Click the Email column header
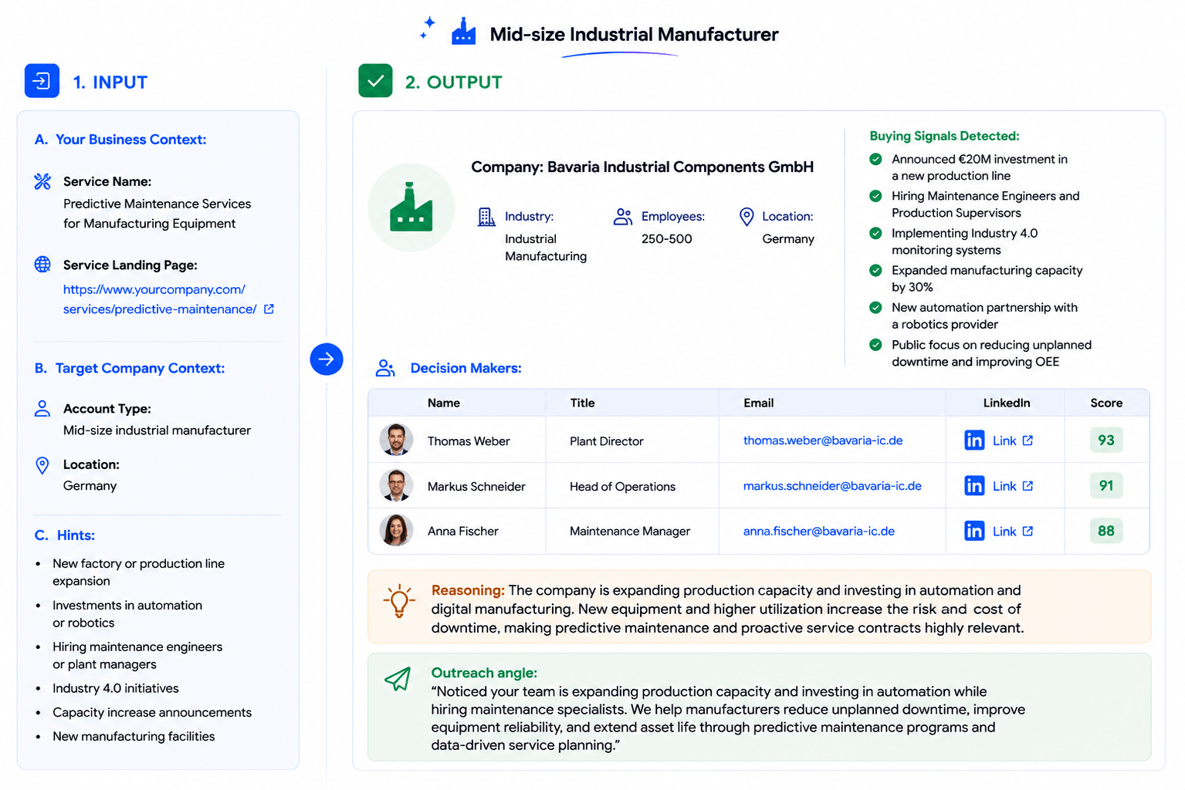Screen dimensions: 1185x790 click(x=758, y=403)
